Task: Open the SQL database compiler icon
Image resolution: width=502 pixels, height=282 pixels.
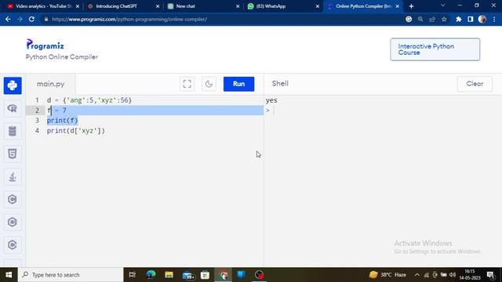Action: click(13, 131)
